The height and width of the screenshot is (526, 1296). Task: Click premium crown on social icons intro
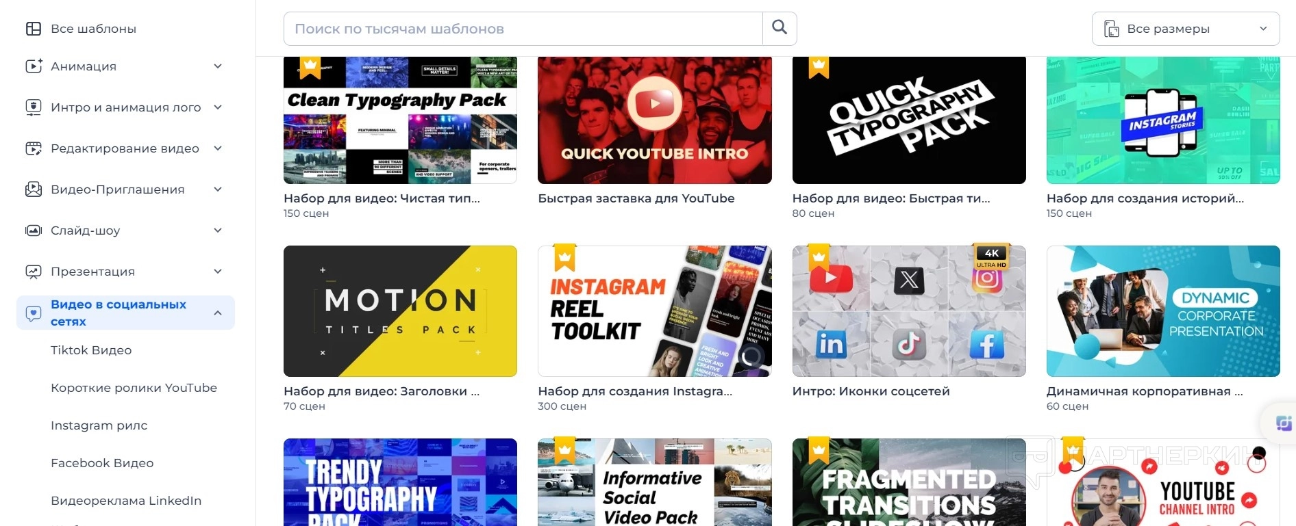(819, 257)
